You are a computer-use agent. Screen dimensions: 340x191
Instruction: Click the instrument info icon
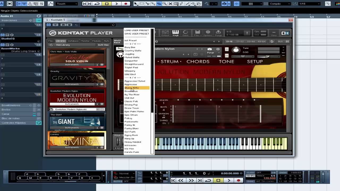point(218,49)
